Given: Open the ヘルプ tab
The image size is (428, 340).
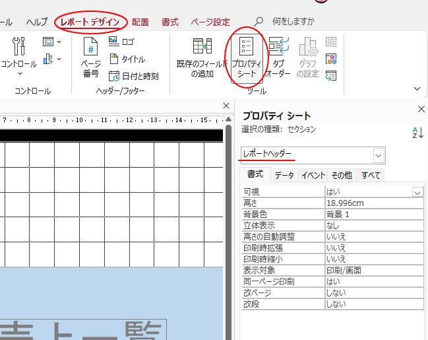Looking at the screenshot, I should tap(37, 22).
